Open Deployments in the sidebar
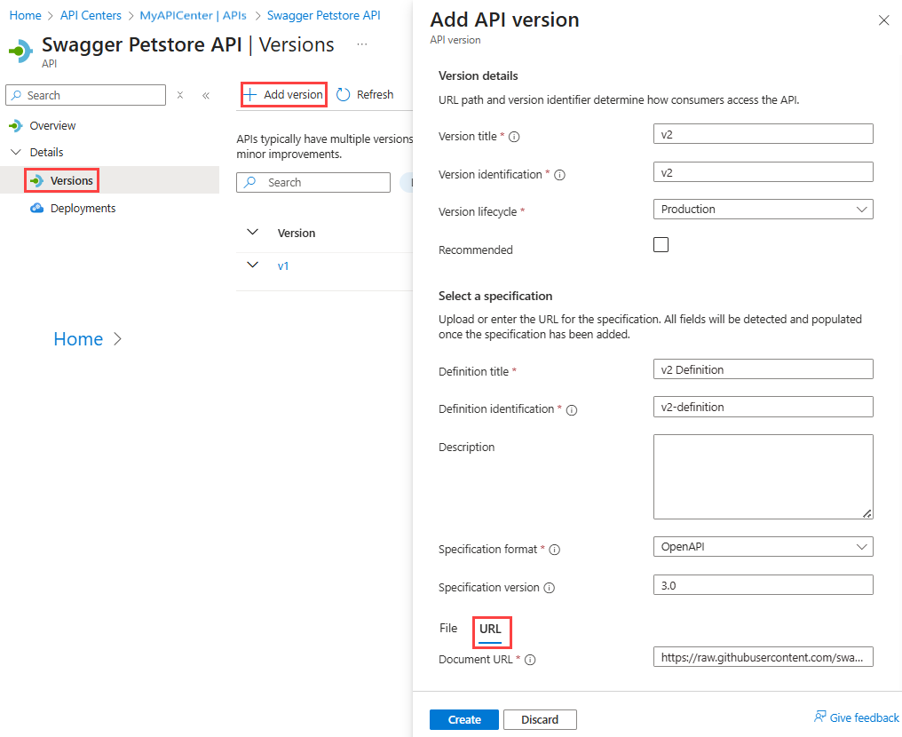Viewport: 902px width, 737px height. [83, 209]
